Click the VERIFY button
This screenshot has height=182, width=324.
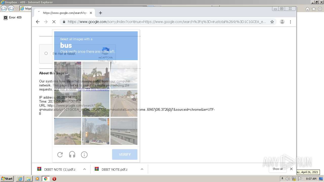click(125, 154)
